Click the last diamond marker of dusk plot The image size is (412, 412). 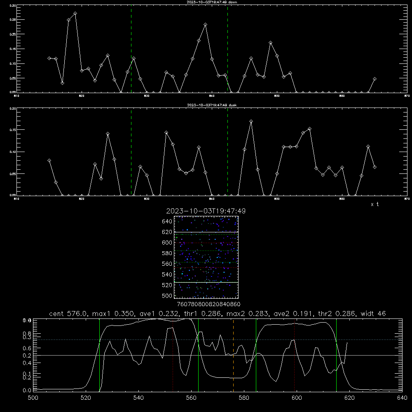pos(375,167)
